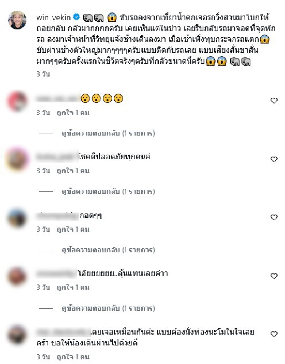The width and height of the screenshot is (285, 364).
Task: Open the win_vekin username link
Action: click(53, 17)
